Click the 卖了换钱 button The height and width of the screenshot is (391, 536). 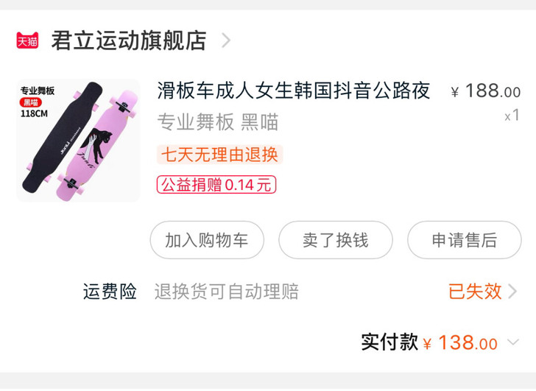tap(336, 240)
